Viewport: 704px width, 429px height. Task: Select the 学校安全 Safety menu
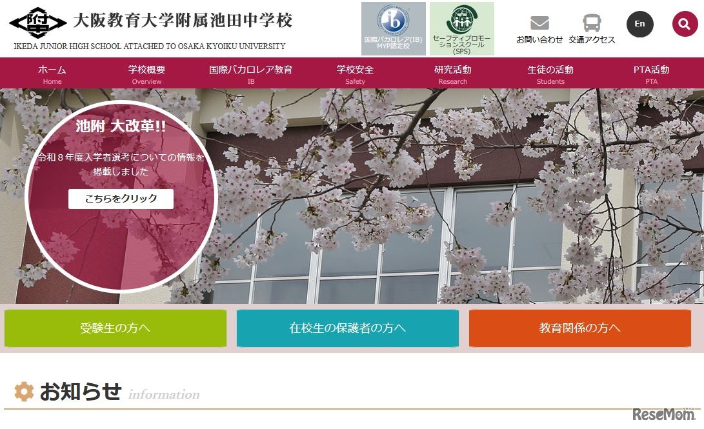[x=355, y=74]
